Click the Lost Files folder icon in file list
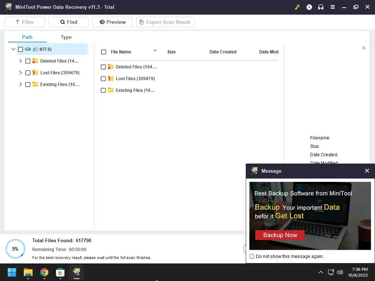 111,78
